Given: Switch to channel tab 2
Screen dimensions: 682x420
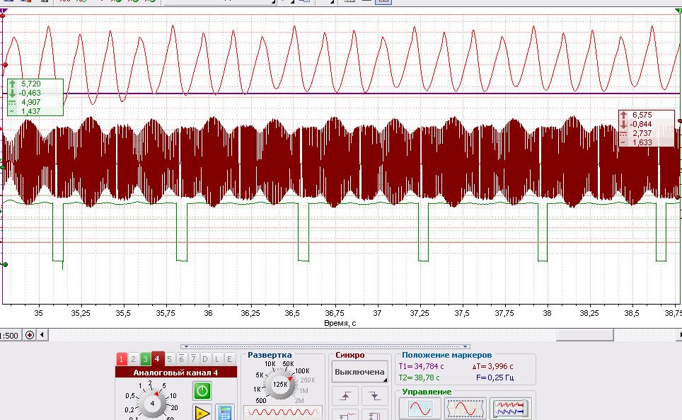Looking at the screenshot, I should coord(134,359).
